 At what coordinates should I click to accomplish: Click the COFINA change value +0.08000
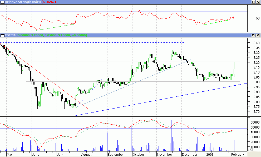(78, 35)
